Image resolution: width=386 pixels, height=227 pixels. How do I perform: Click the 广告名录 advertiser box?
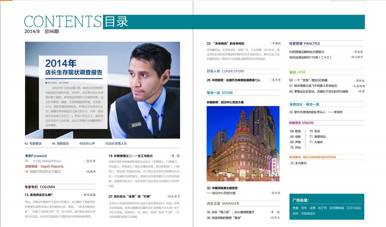(326, 206)
